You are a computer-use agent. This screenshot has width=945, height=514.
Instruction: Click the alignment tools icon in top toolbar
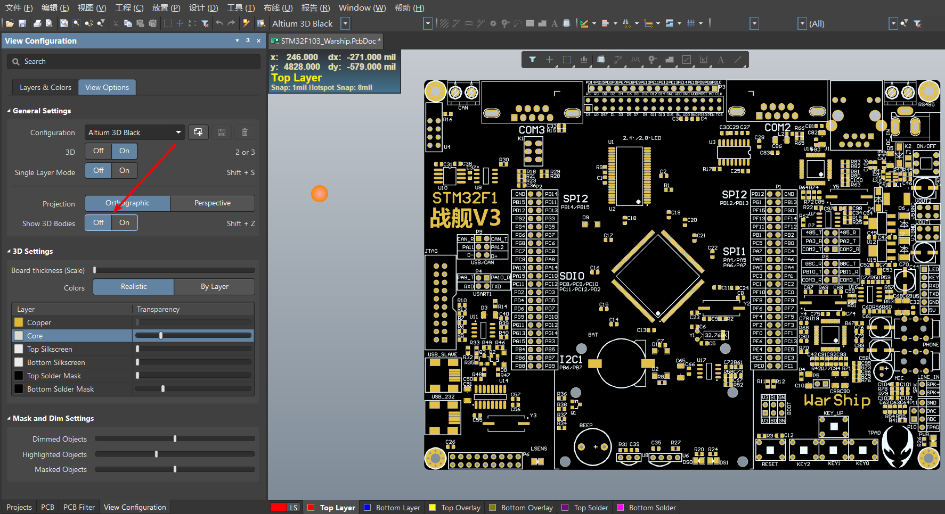606,23
